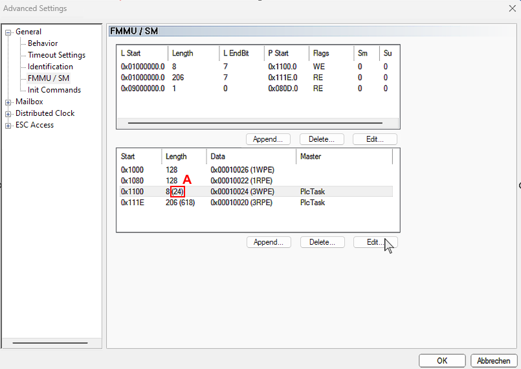The image size is (521, 369).
Task: Open the Identification settings page
Action: tap(50, 67)
